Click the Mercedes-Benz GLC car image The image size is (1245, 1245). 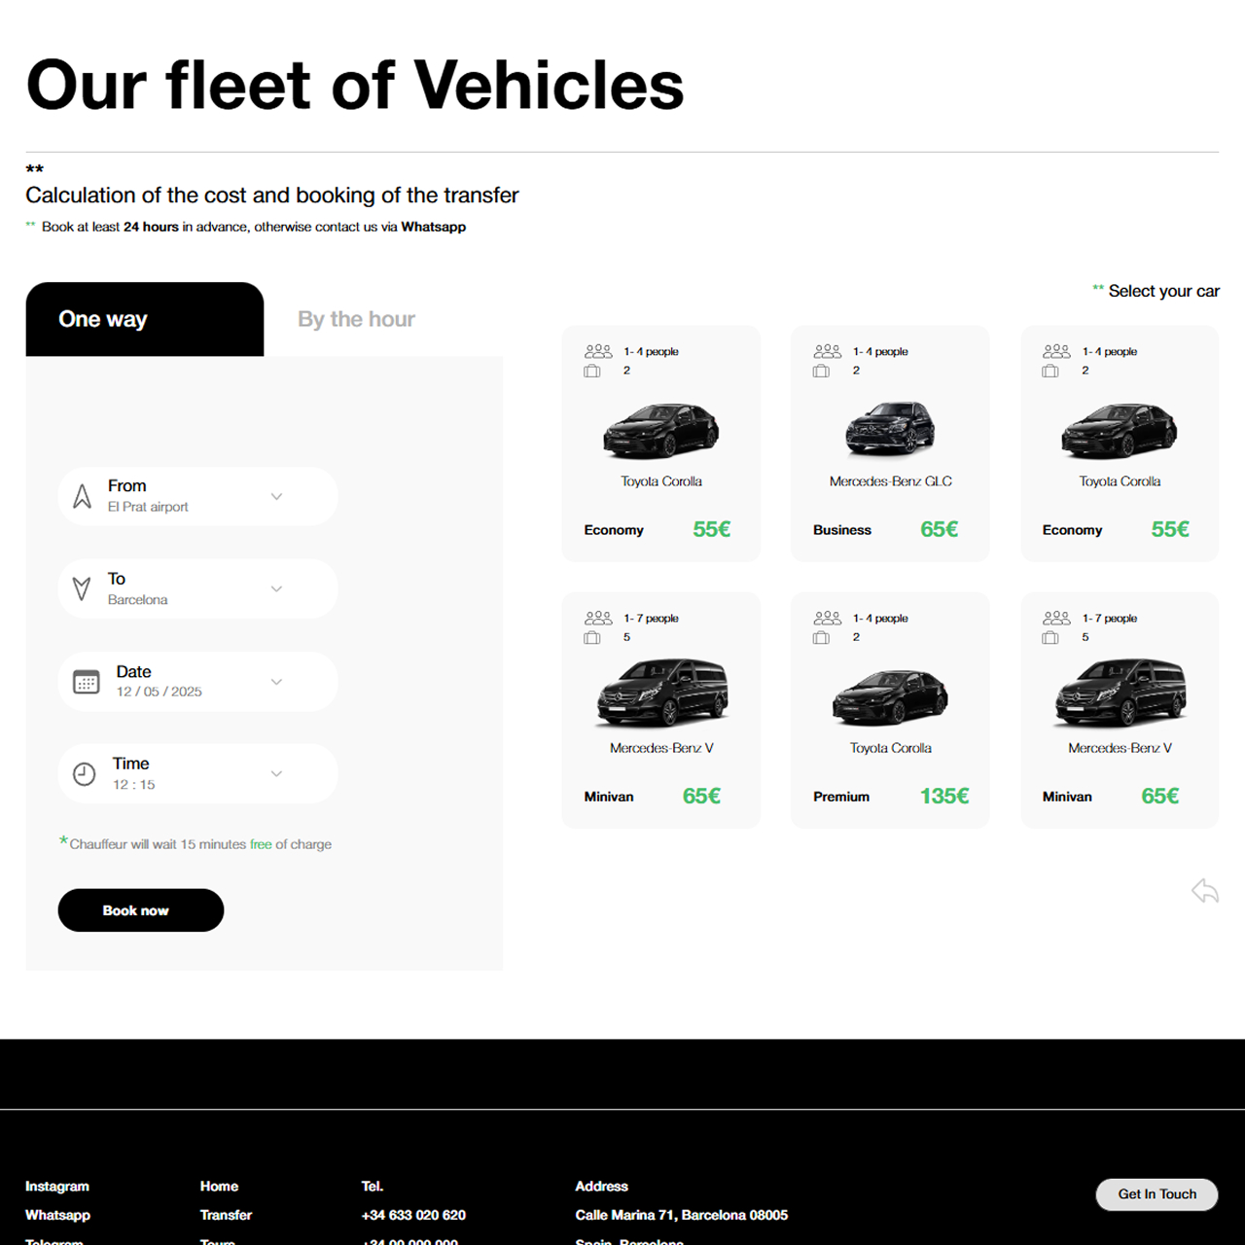pos(889,429)
